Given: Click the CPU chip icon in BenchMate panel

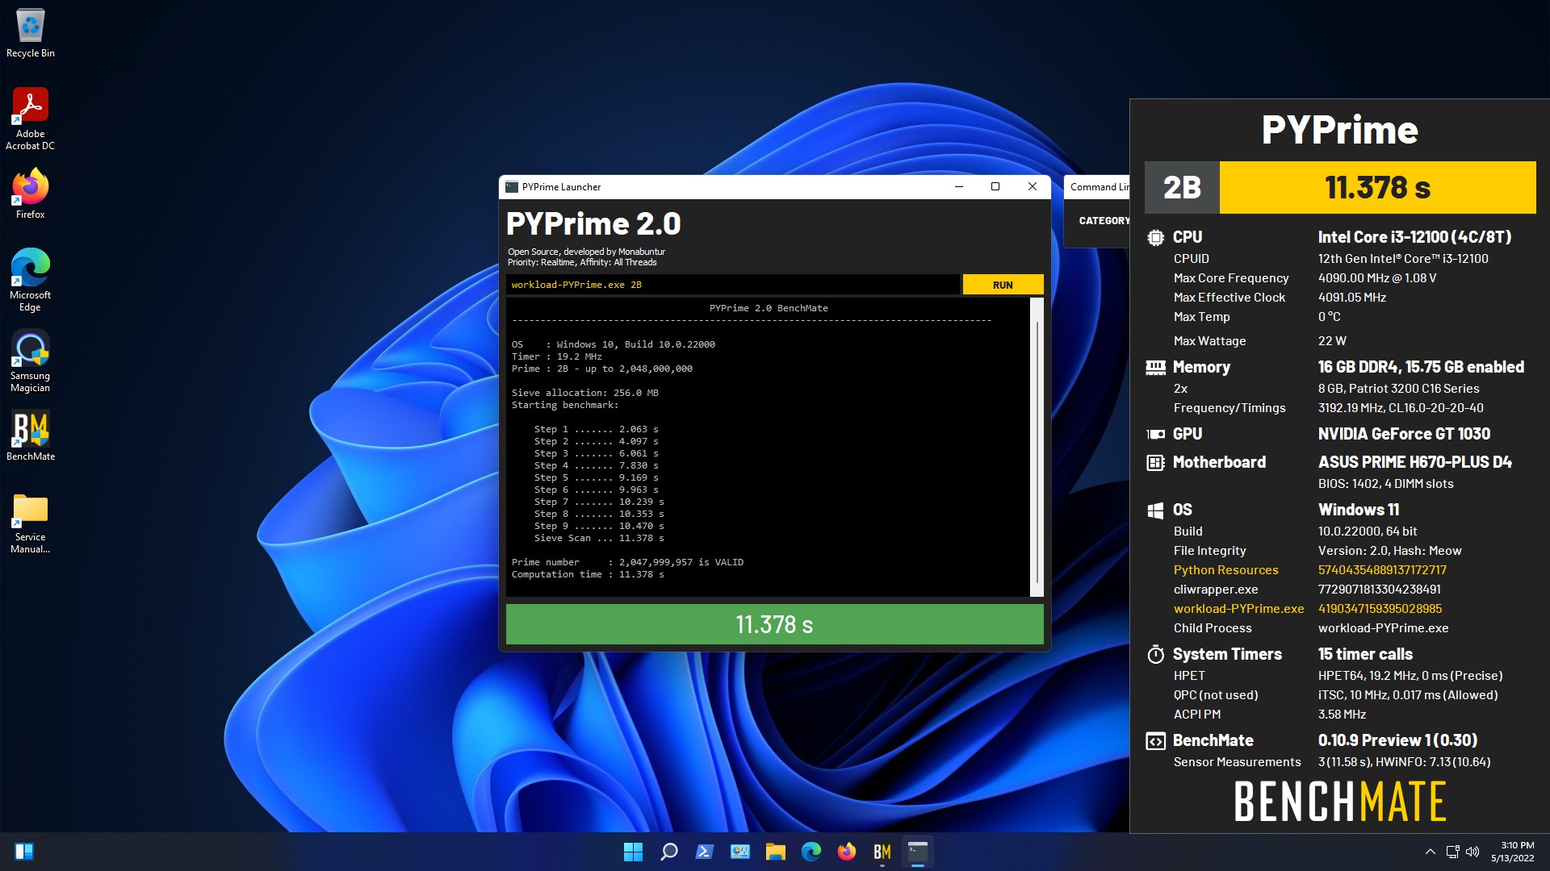Looking at the screenshot, I should [x=1155, y=238].
